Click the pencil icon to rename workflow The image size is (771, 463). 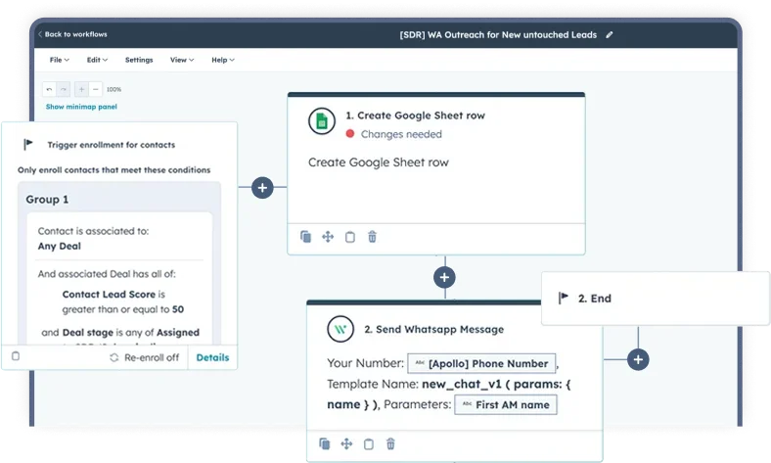click(610, 34)
